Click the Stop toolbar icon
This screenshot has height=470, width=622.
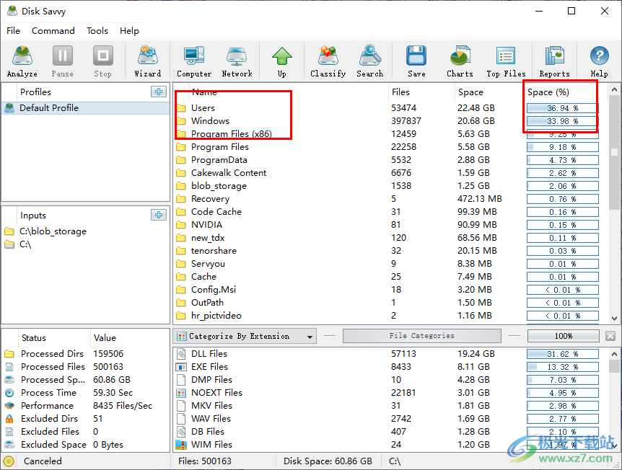[102, 61]
